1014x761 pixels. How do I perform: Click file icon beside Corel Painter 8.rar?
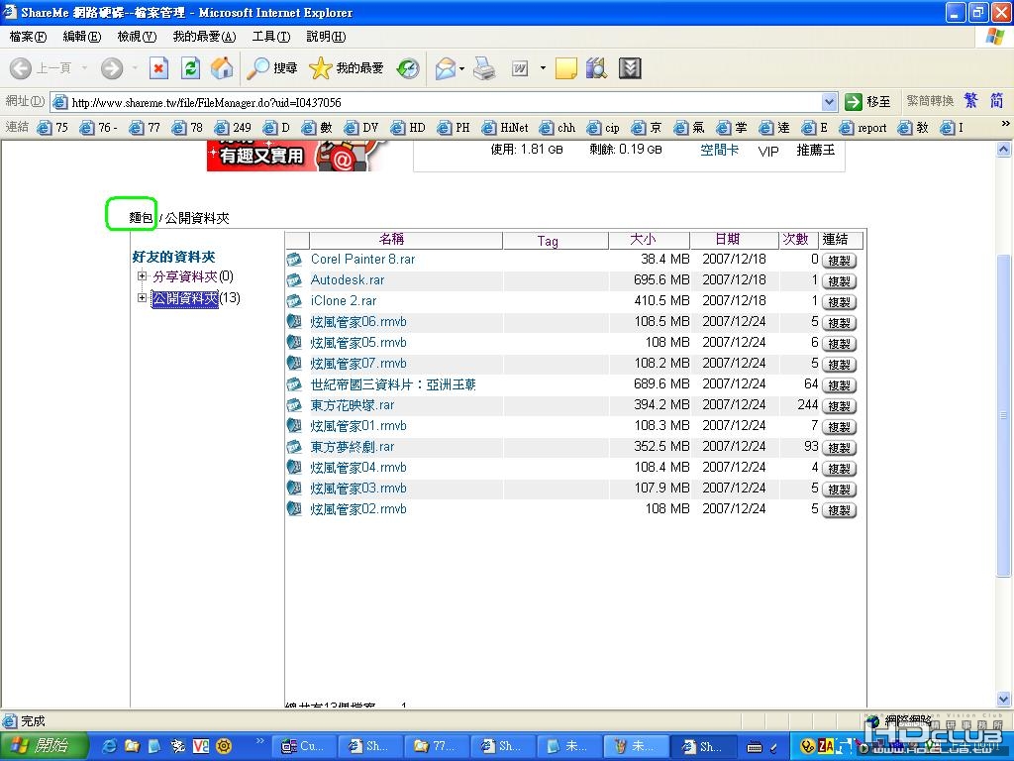pyautogui.click(x=294, y=260)
